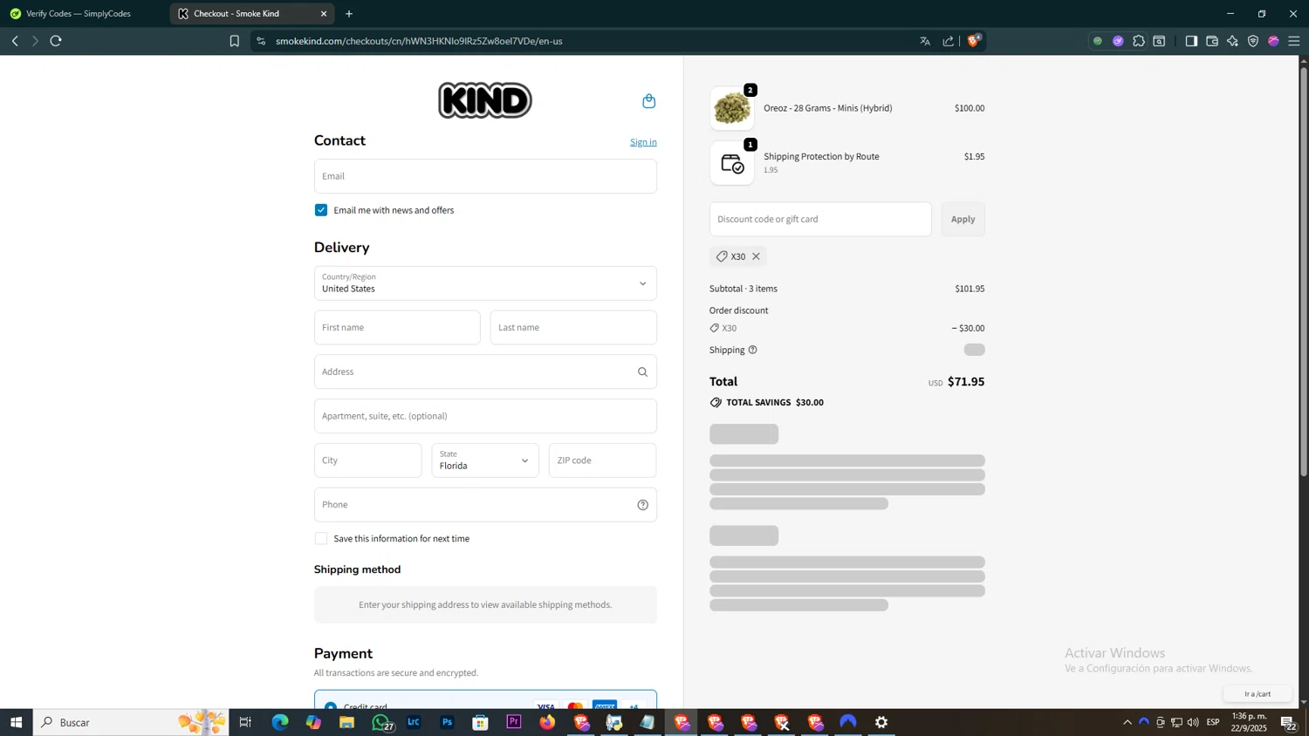This screenshot has height=736, width=1309.
Task: Go back to previous page
Action: [15, 41]
